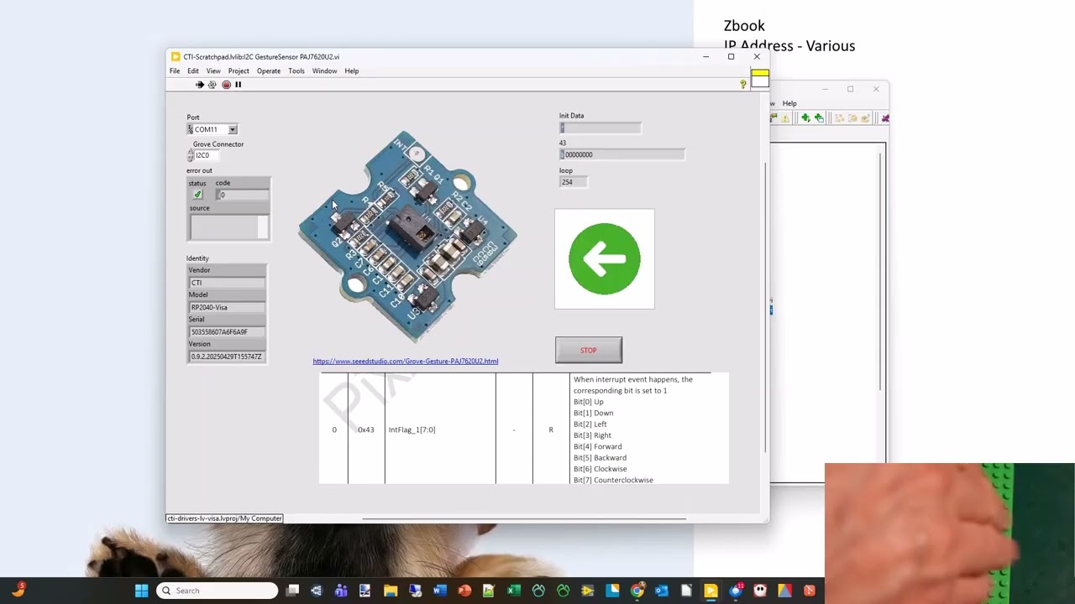
Task: Click the LabVIEW icon in the taskbar
Action: pyautogui.click(x=711, y=591)
